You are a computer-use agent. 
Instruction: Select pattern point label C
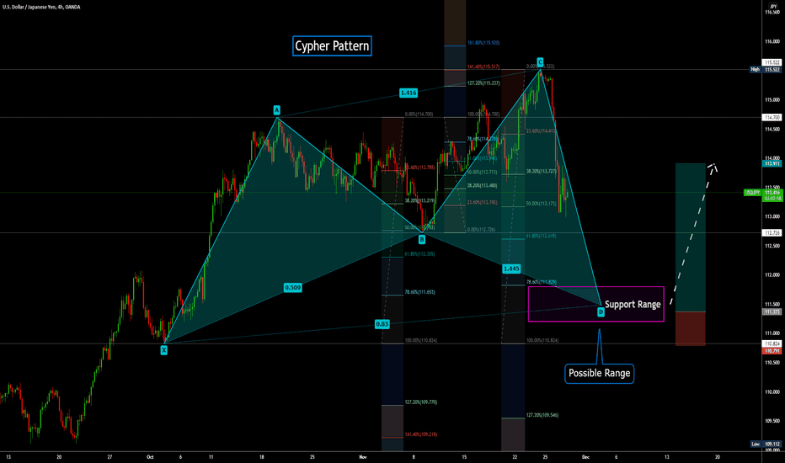[x=540, y=62]
